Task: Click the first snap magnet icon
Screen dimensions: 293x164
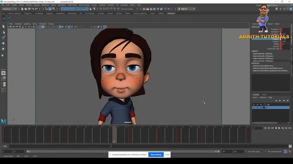Action: [x=101, y=9]
